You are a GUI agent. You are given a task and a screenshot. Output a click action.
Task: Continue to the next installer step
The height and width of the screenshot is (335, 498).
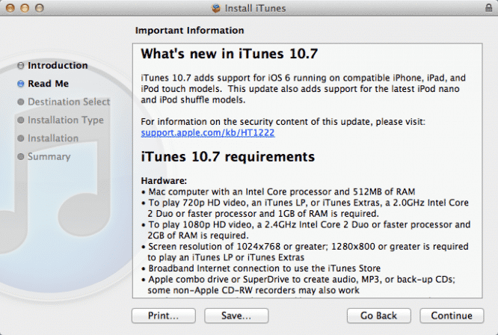tap(451, 316)
